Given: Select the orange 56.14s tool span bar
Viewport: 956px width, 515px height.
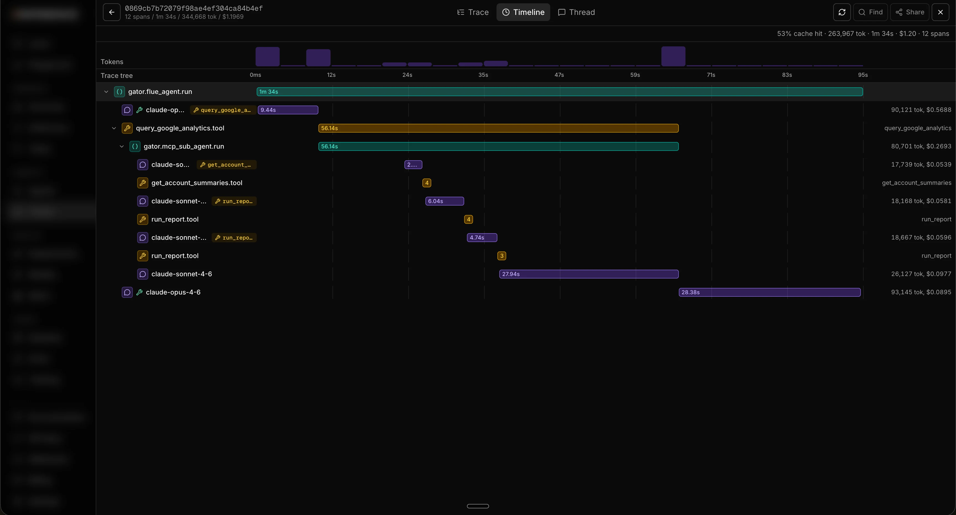Looking at the screenshot, I should (498, 128).
